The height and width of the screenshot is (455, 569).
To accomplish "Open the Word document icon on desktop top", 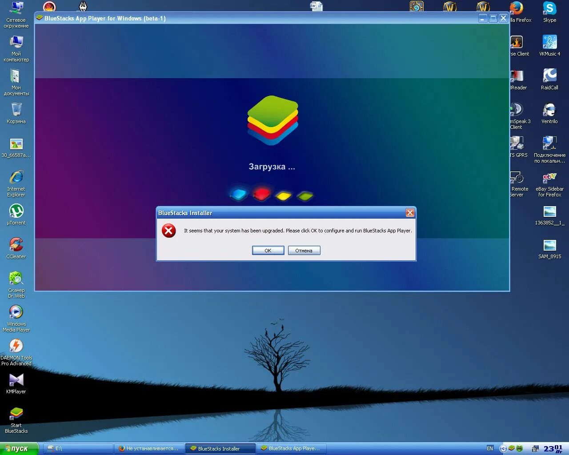I will pos(316,6).
